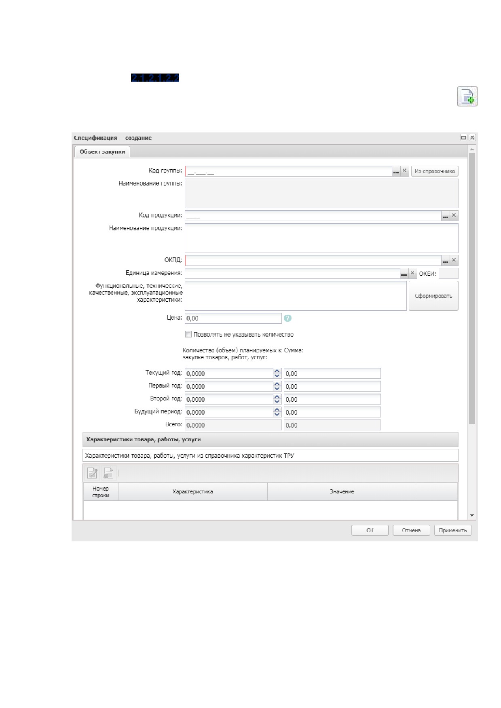Close the Спецификация dialog
The height and width of the screenshot is (708, 501).
click(x=472, y=138)
